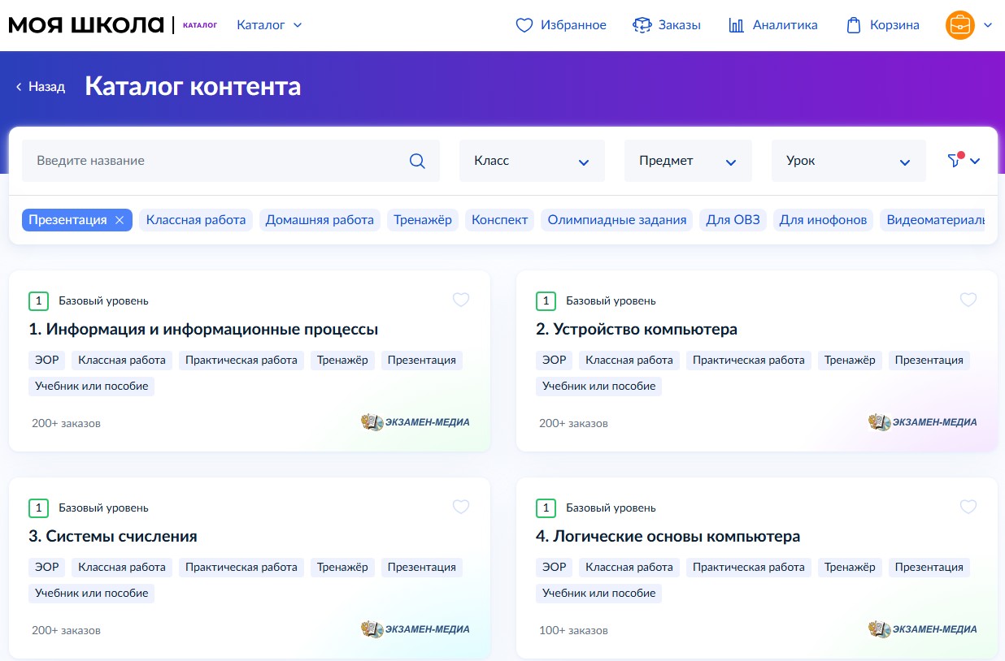Screen dimensions: 1005x661
Task: Click the orange briefcase profile avatar
Action: coord(960,25)
